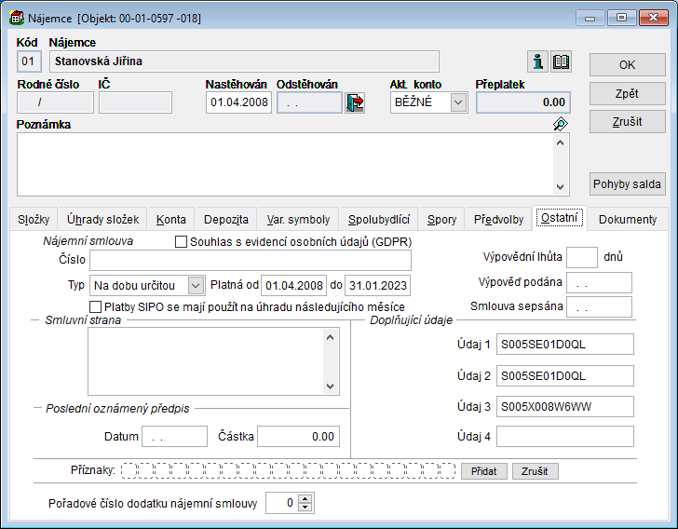This screenshot has width=678, height=529.
Task: Increase the Pořadové číslo dodatku stepper
Action: coord(305,498)
